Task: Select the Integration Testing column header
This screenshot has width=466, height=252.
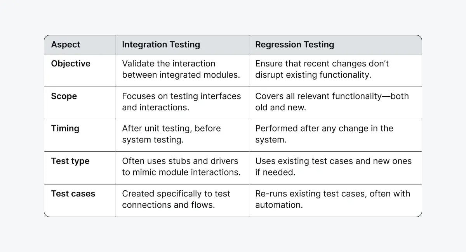Action: (x=161, y=45)
